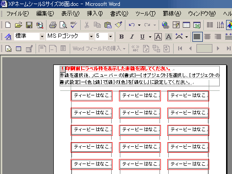
Task: Expand the MS Pゴシック font dropdown
Action: click(x=91, y=36)
